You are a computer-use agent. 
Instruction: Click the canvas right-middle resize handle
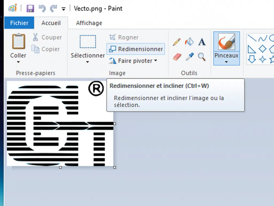coord(115,124)
